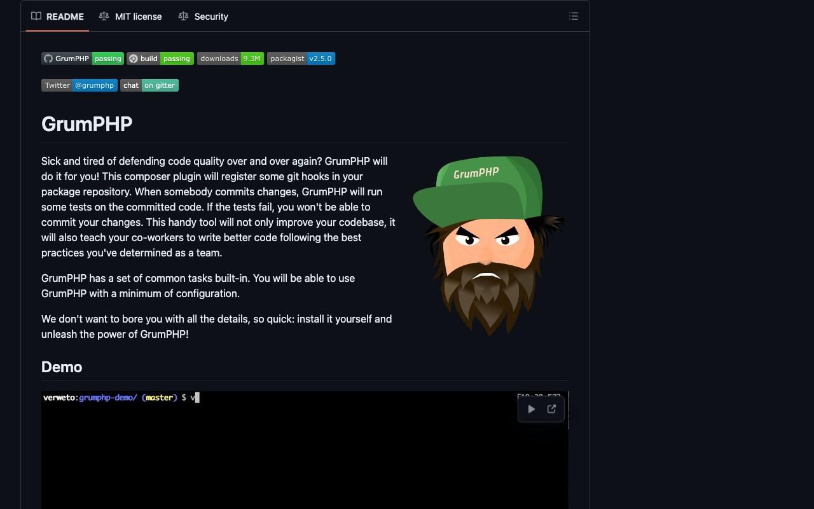
Task: Click the paragraph starting 'We don't want to bore'
Action: coord(218,326)
